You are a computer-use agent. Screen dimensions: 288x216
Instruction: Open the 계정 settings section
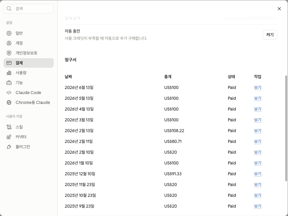(x=29, y=43)
